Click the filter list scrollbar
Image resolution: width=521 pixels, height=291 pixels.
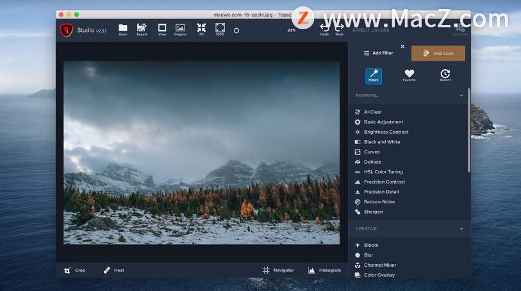coord(469,130)
